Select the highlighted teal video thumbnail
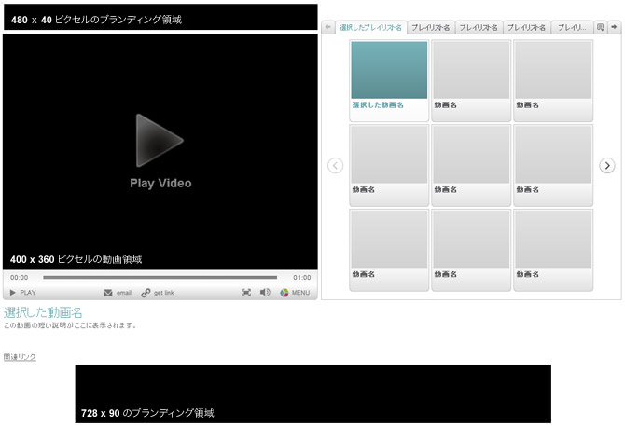Image resolution: width=625 pixels, height=427 pixels. (389, 70)
